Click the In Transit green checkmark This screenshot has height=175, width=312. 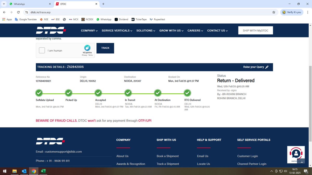coord(128,93)
